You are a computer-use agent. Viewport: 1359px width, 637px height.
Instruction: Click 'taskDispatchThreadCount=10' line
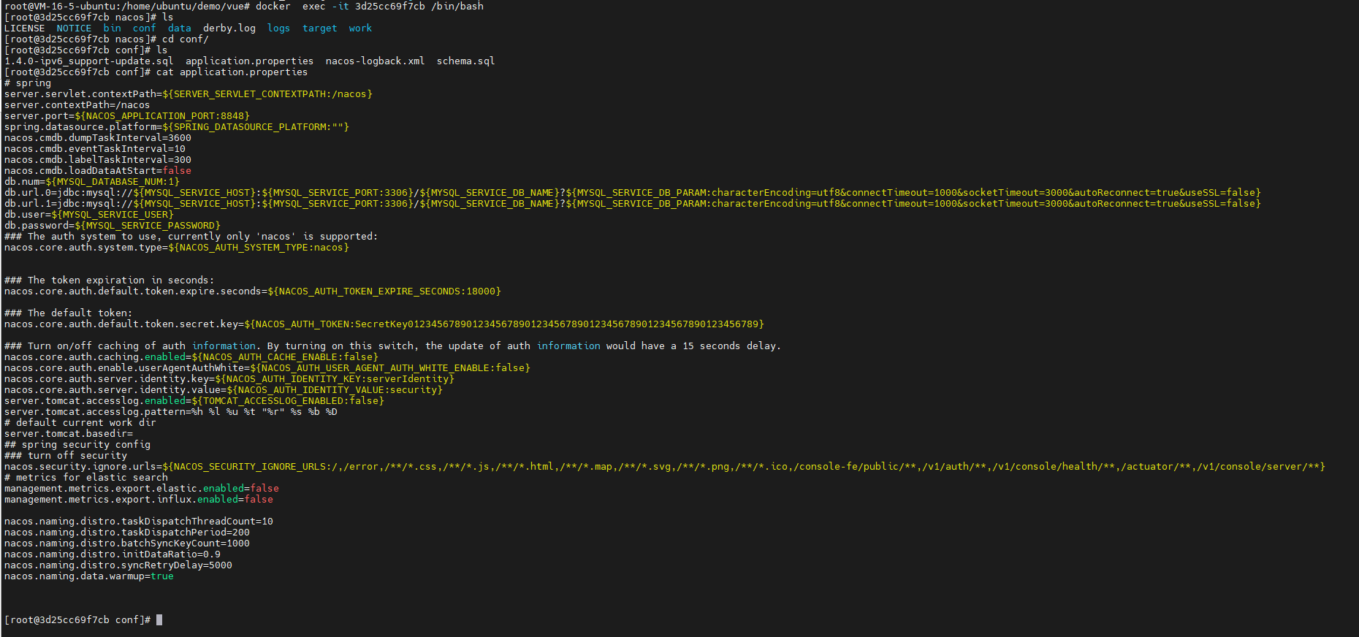click(x=139, y=522)
